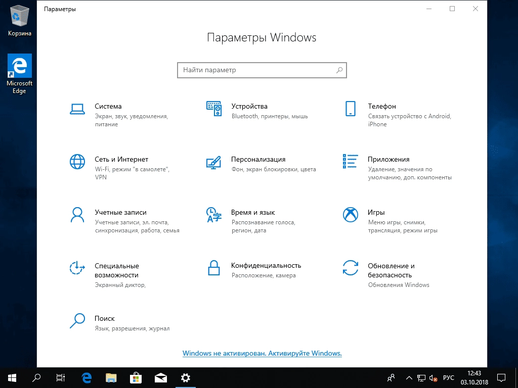Screen dimensions: 518x388
Task: Open the Сеть и Интернет globe icon
Action: point(77,162)
